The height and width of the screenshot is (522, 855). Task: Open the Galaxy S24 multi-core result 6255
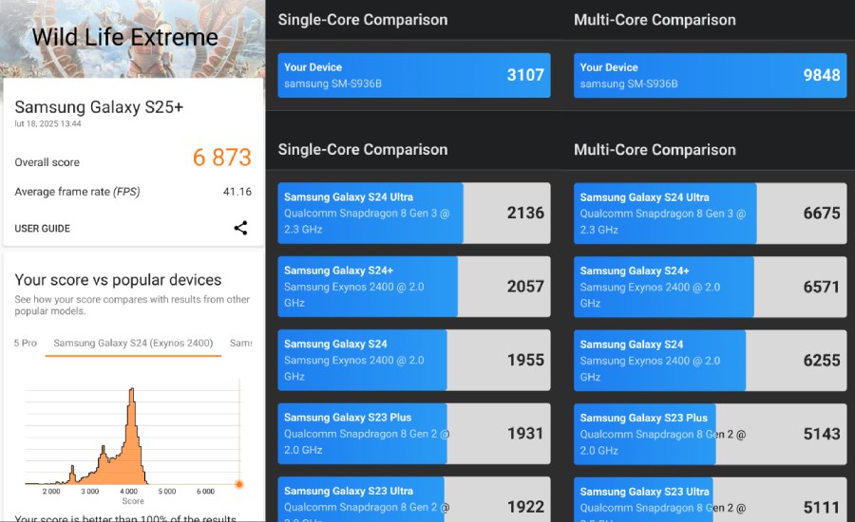[710, 360]
